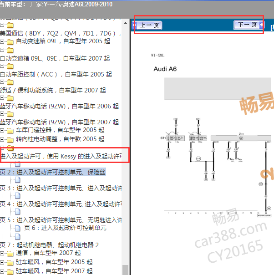Image resolution: width=274 pixels, height=275 pixels.
Task: Expand the 舒适/便利功能系统 2007 node
Action: 2,82
